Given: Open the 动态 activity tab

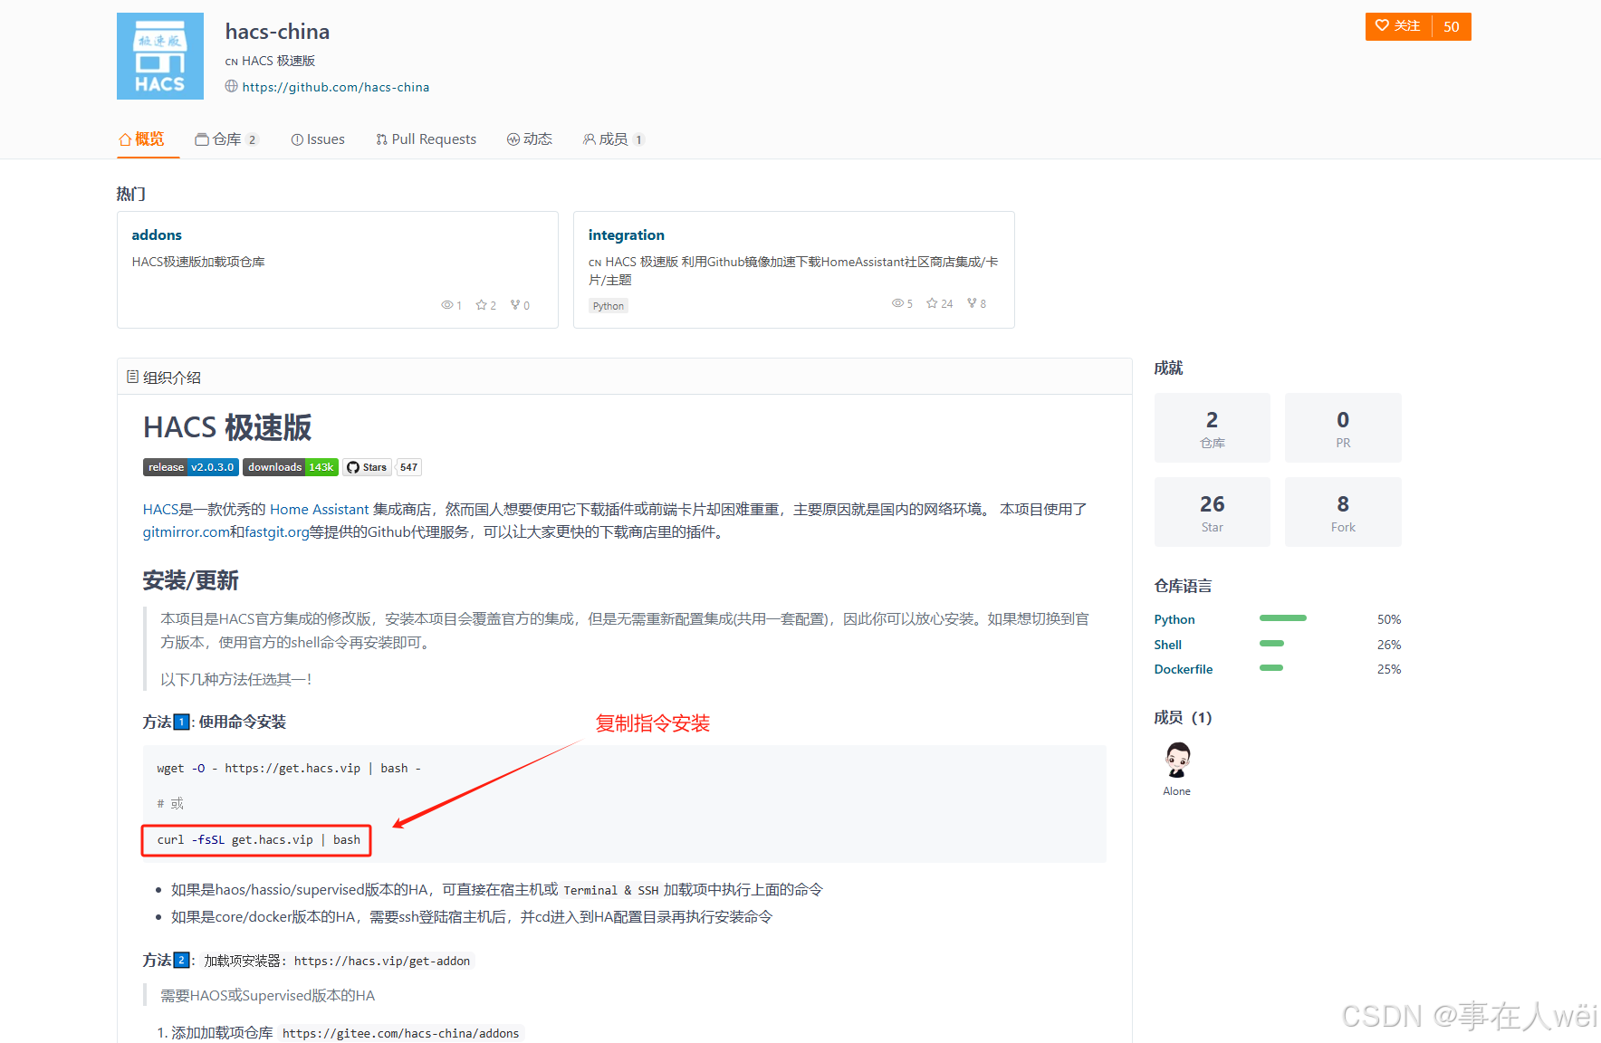Looking at the screenshot, I should pos(530,139).
